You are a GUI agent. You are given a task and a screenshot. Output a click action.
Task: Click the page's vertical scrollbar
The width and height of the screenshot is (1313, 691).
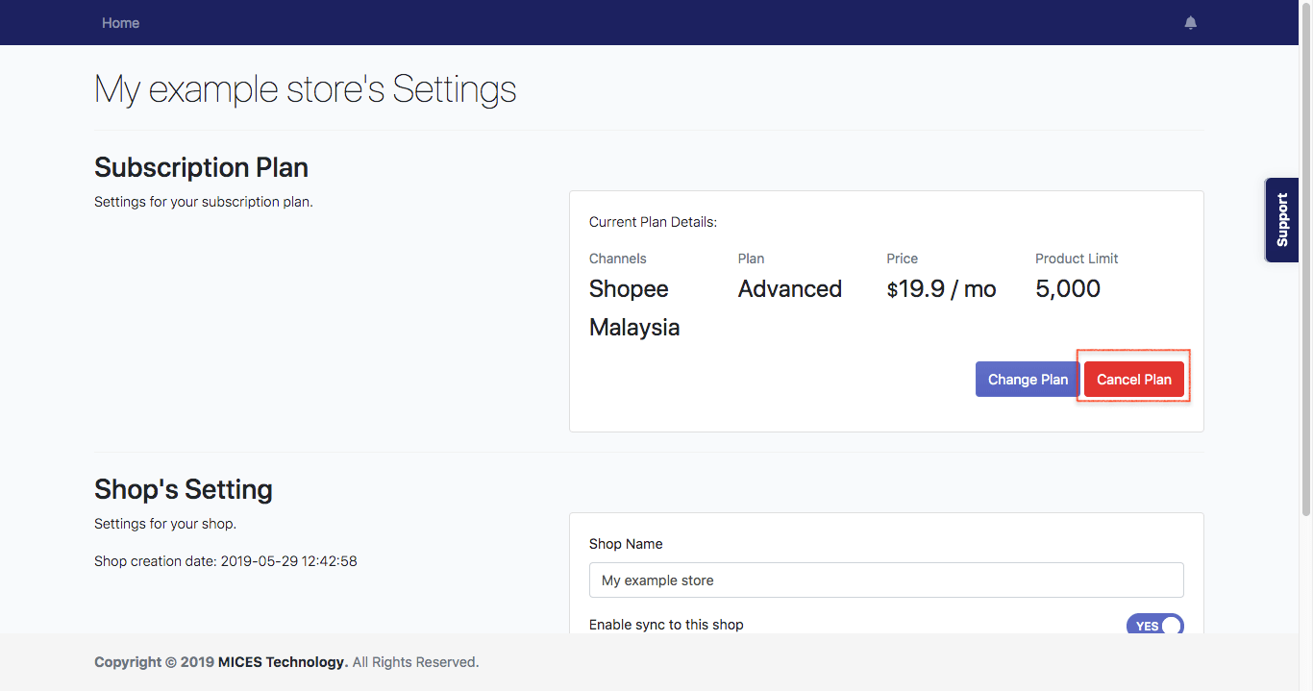[x=1305, y=288]
